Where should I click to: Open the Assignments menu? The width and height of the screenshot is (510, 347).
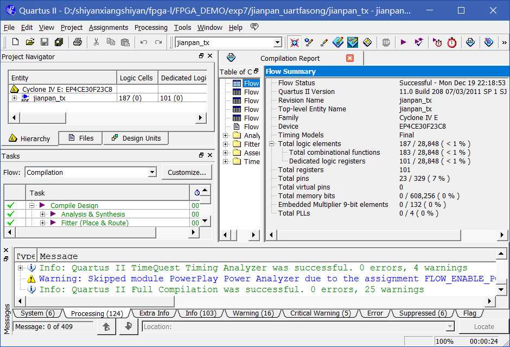[x=109, y=27]
